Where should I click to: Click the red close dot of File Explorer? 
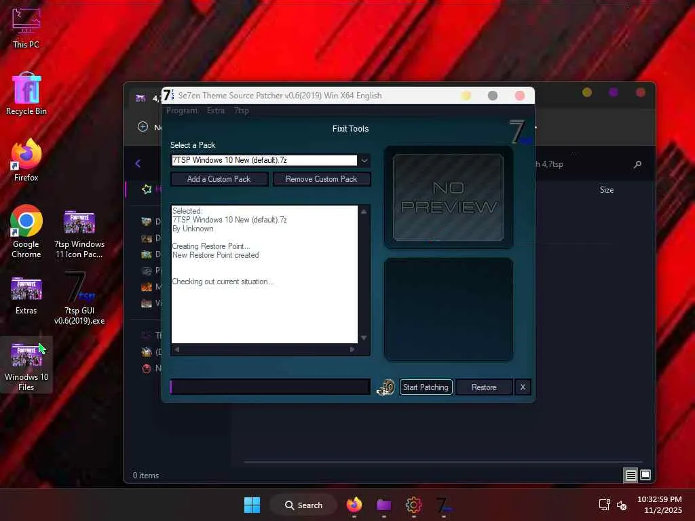click(x=641, y=92)
